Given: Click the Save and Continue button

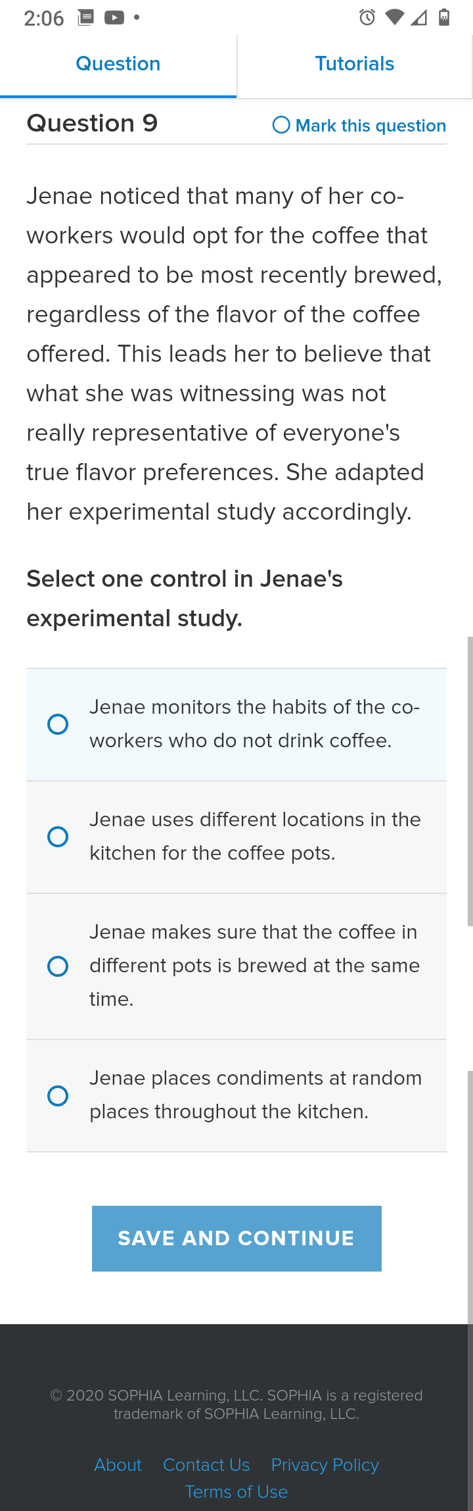Looking at the screenshot, I should point(236,1239).
